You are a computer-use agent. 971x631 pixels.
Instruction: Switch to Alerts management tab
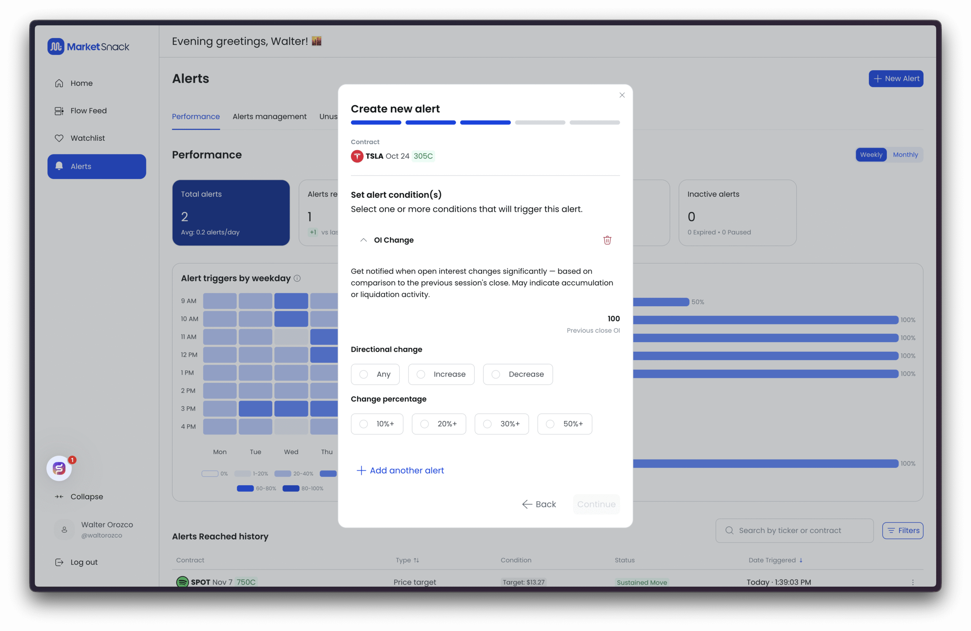click(x=269, y=117)
